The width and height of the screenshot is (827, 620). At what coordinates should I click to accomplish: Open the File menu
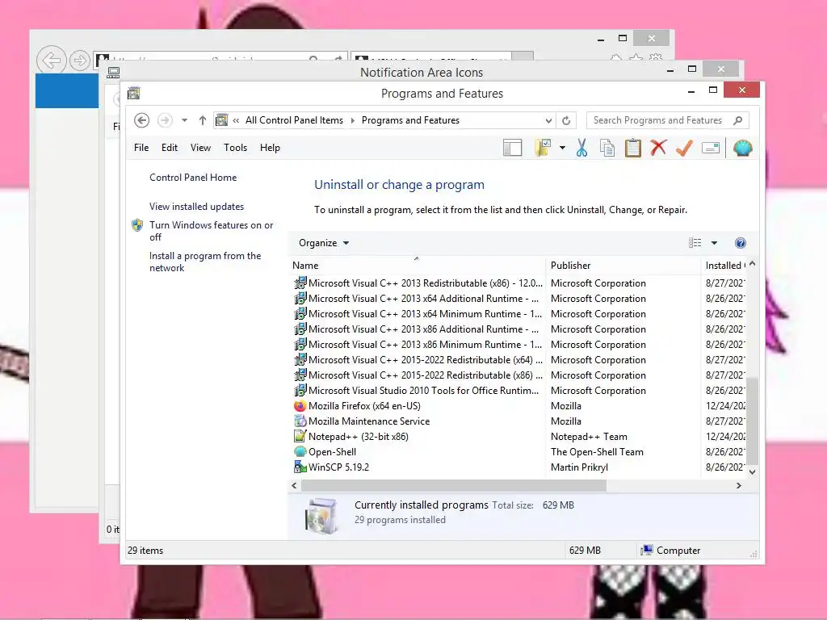141,148
